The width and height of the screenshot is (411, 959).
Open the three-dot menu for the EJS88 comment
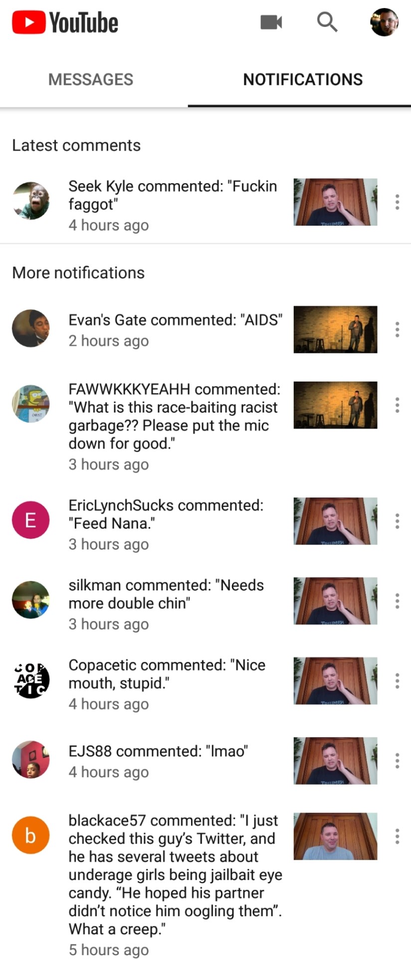(397, 761)
